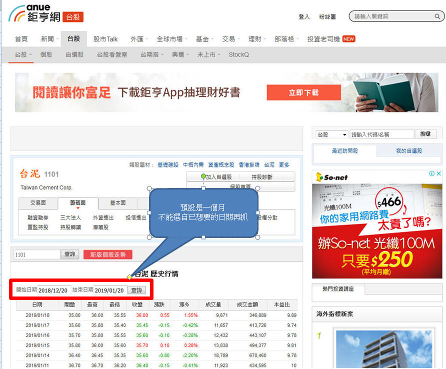Open the 新聞 dropdown menu
Image resolution: width=446 pixels, height=369 pixels.
[49, 39]
